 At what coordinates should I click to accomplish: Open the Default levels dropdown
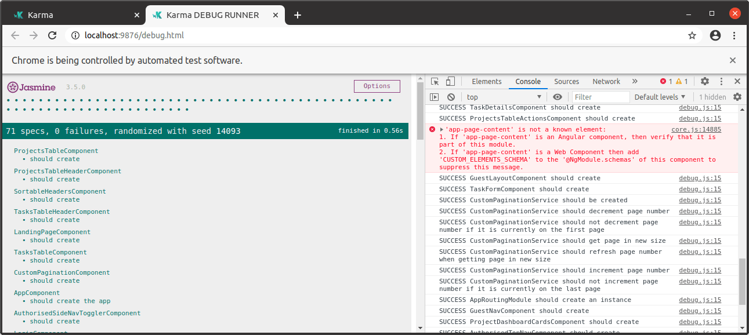(660, 97)
